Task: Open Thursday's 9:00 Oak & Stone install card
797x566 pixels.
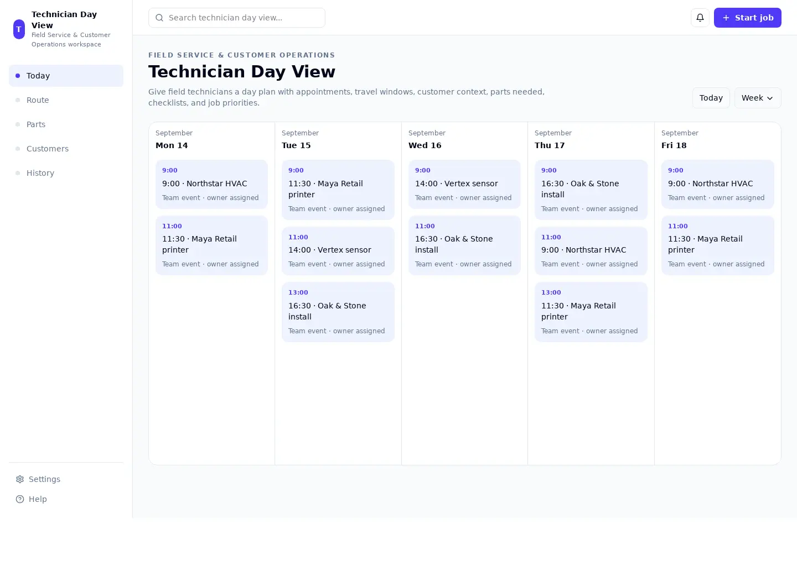Action: click(591, 190)
